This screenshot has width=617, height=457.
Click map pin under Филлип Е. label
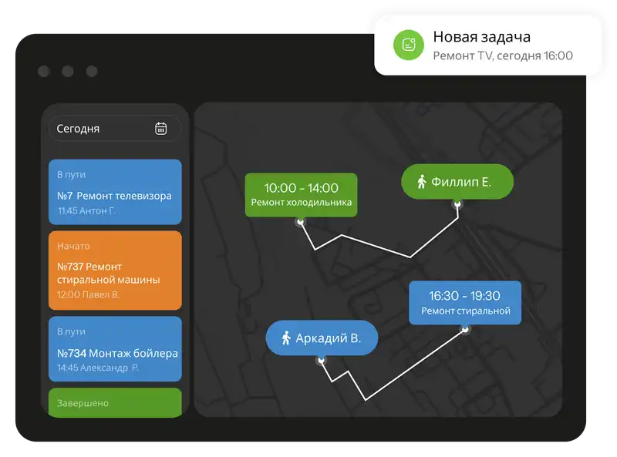tap(457, 205)
